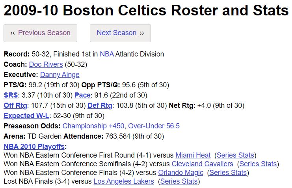Go to NBA 2010 Playoffs page
The image size is (292, 188).
click(34, 147)
